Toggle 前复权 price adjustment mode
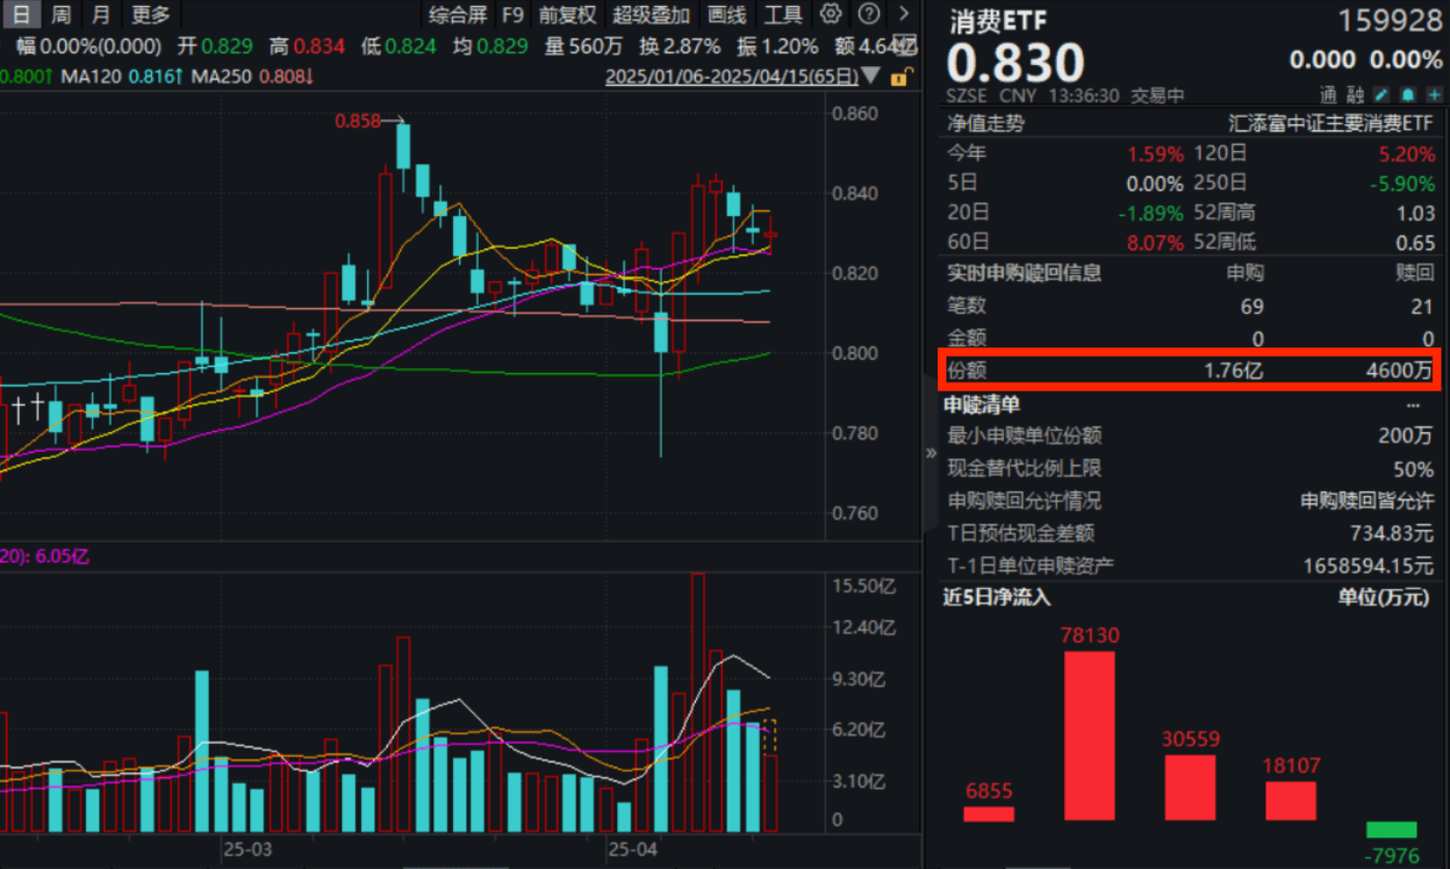This screenshot has width=1450, height=869. 565,15
